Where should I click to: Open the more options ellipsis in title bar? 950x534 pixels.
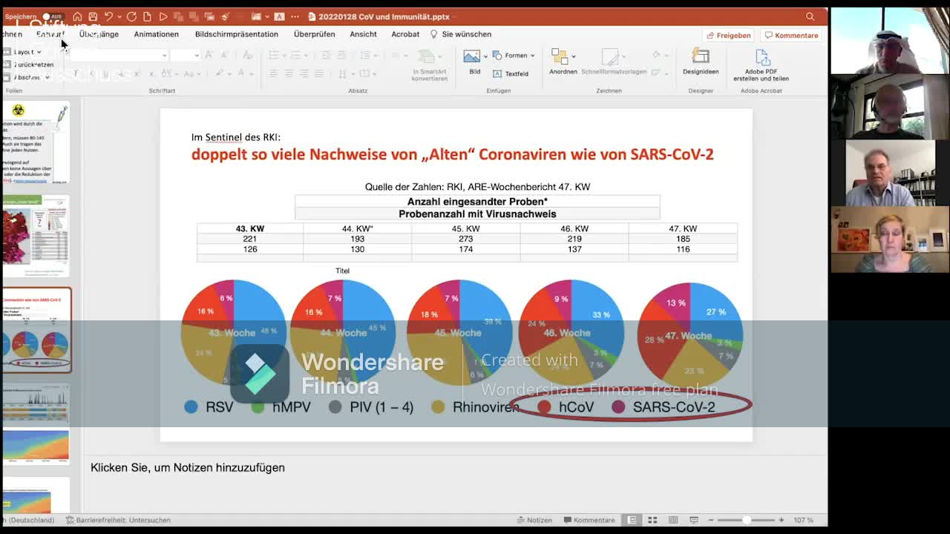coord(295,16)
